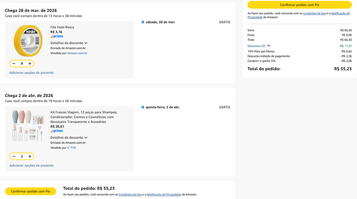Open the S´TYD seller link
The width and height of the screenshot is (357, 199).
(72, 148)
